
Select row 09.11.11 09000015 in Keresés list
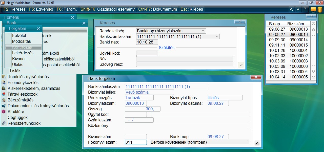tap(288, 45)
